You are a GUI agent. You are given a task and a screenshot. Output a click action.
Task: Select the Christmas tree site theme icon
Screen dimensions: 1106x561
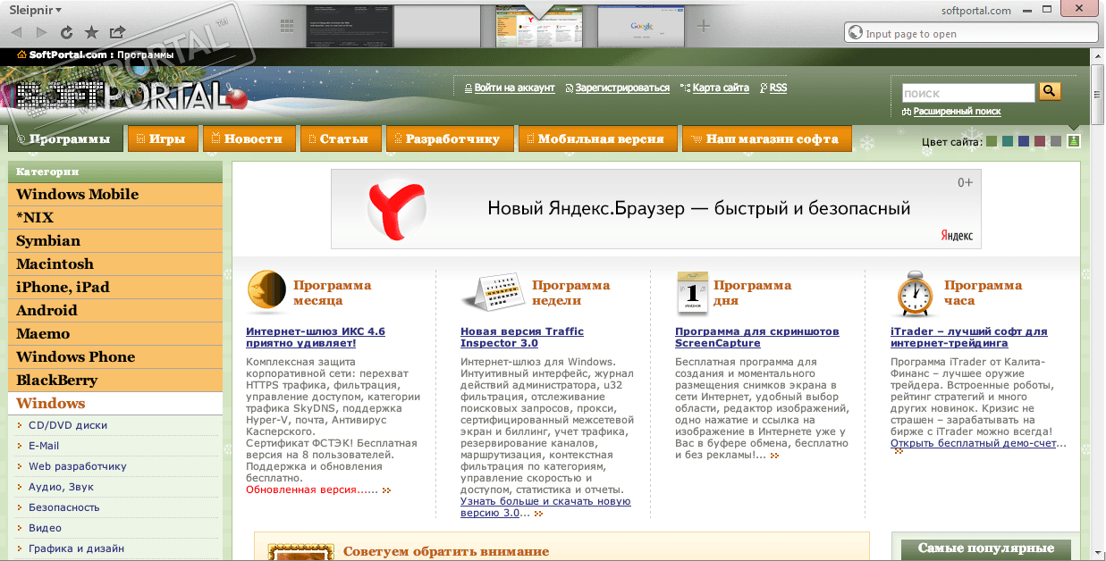tap(1074, 140)
